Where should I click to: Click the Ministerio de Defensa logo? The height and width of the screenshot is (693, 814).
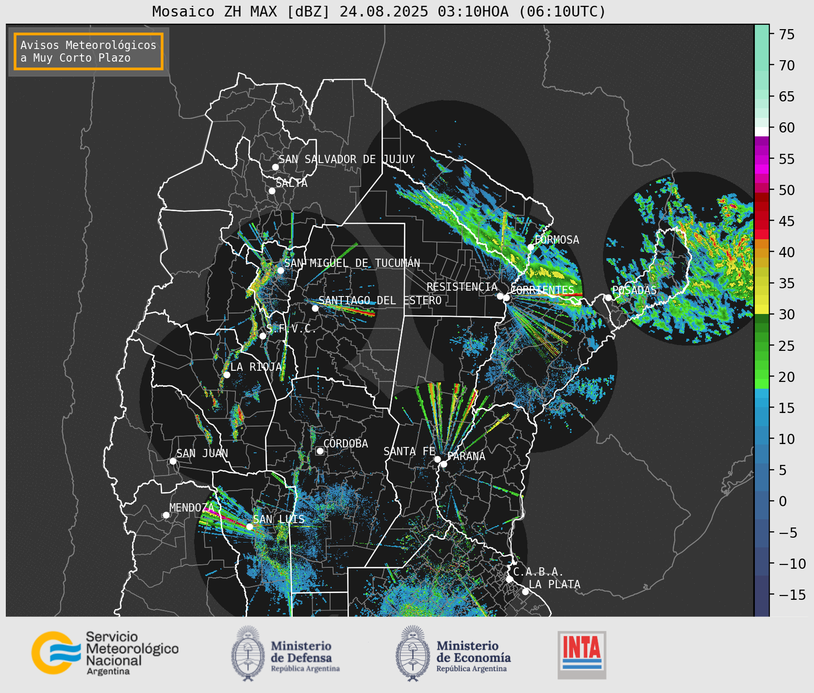pyautogui.click(x=285, y=653)
